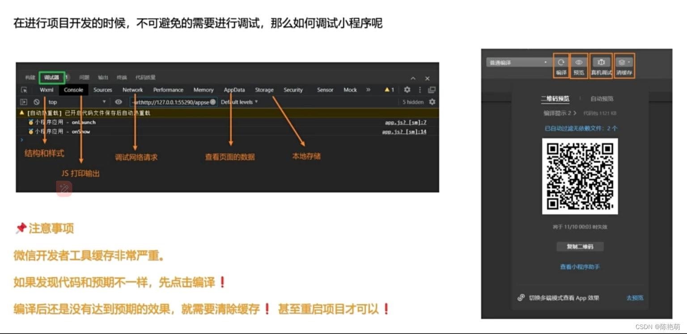
Task: Click the yellow warning count badge
Action: [x=389, y=90]
